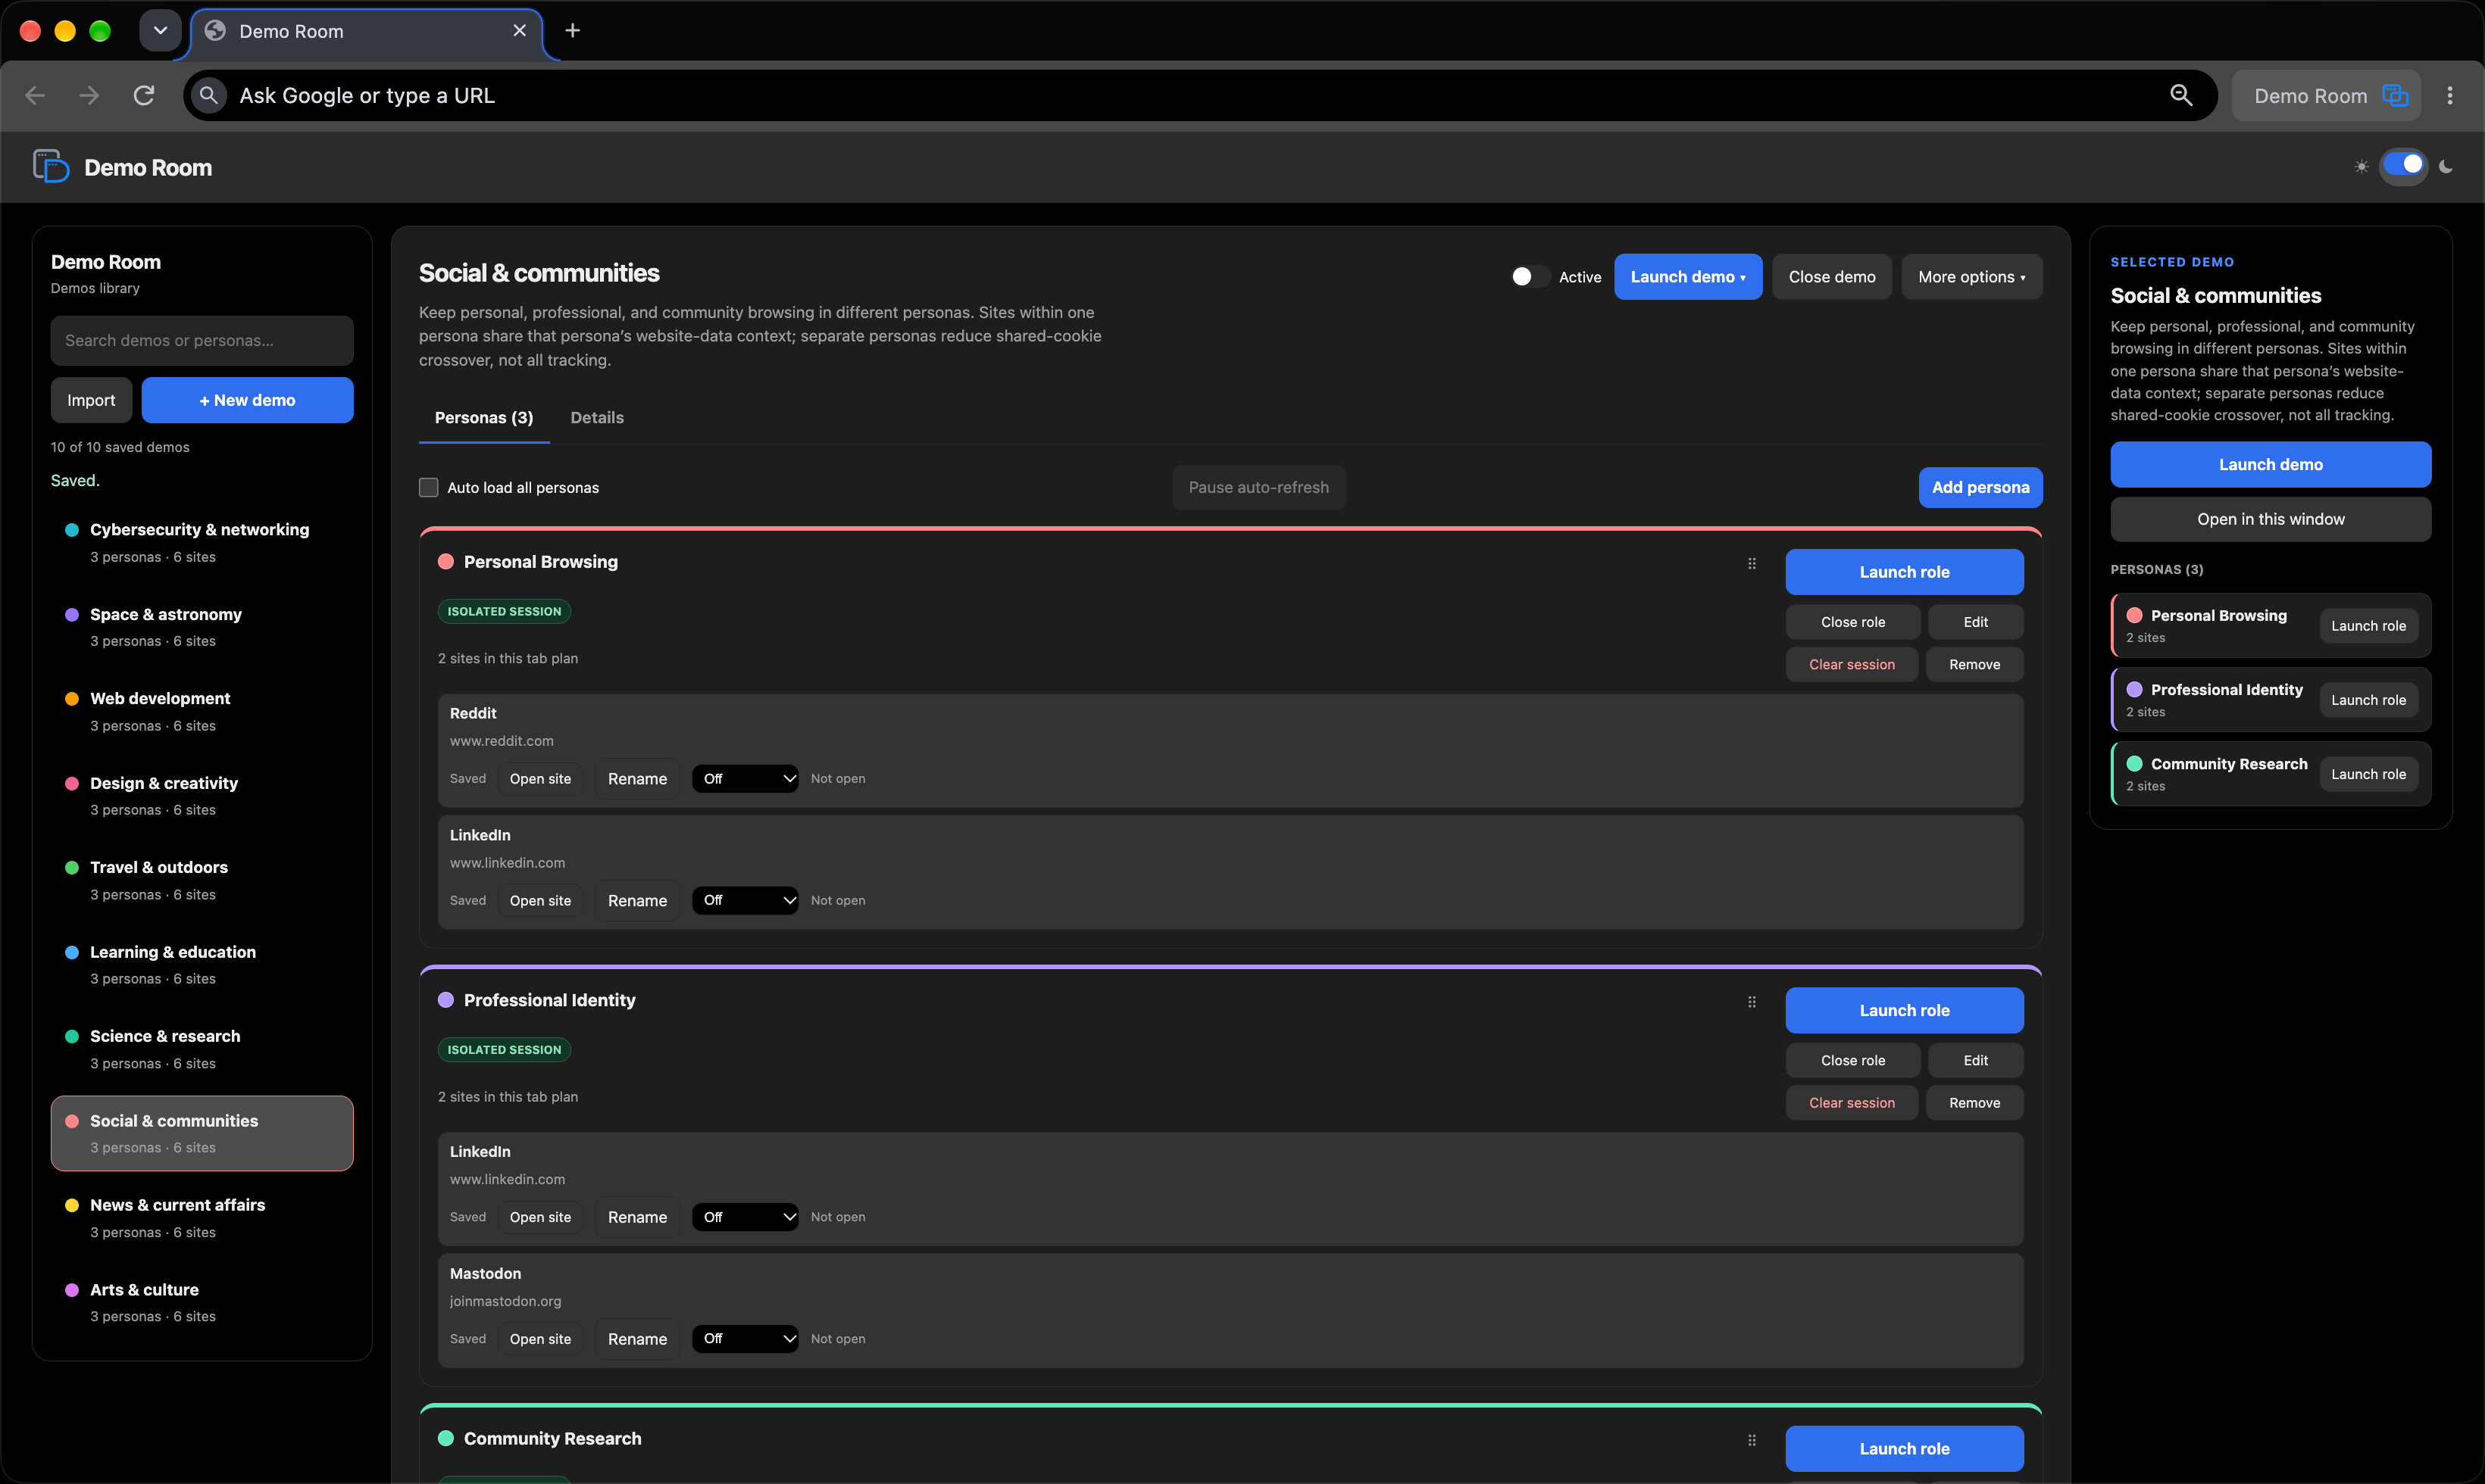Close the Demo Room browser tab
Viewport: 2485px width, 1484px height.
(519, 31)
